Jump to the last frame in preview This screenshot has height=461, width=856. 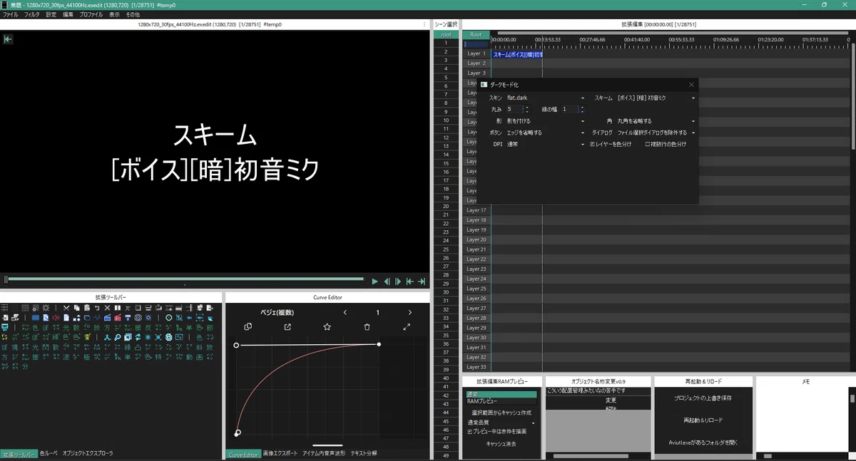coord(422,281)
